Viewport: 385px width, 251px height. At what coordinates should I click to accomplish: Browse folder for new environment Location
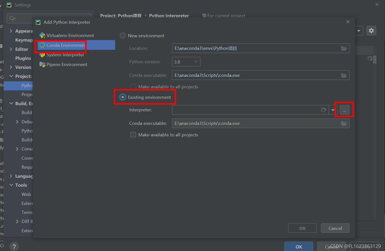pos(344,48)
